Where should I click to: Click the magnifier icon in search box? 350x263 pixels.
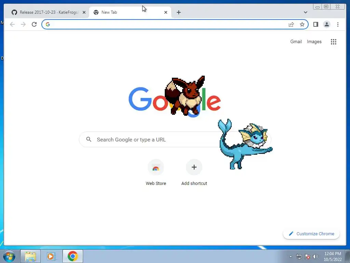(x=89, y=139)
